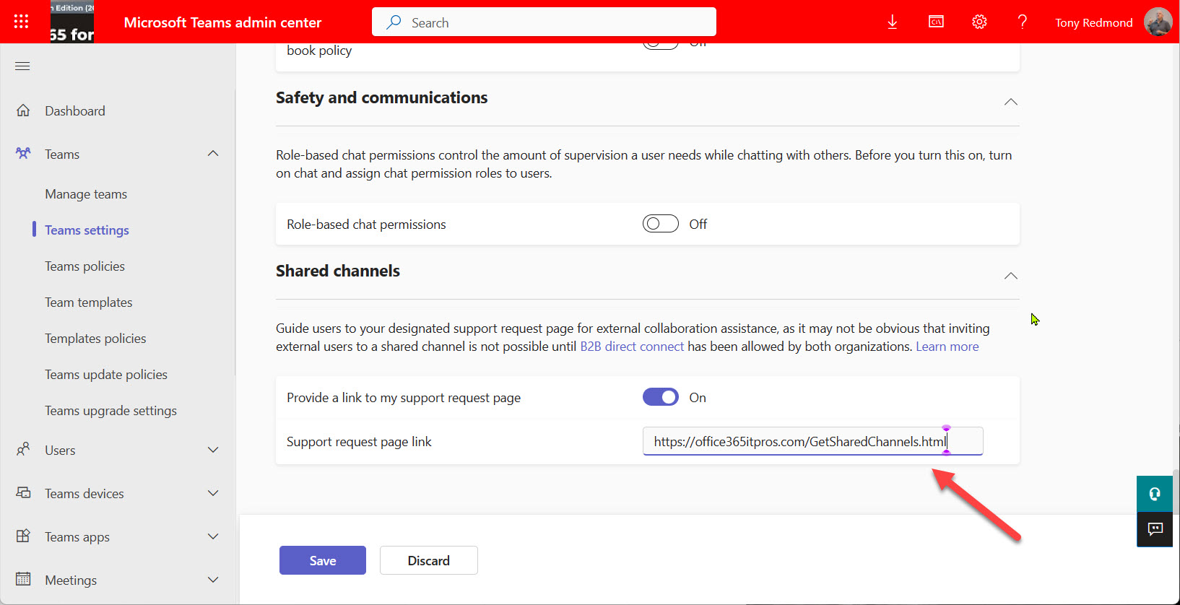The width and height of the screenshot is (1180, 605).
Task: Click Tony Redmond's profile avatar
Action: 1158,22
